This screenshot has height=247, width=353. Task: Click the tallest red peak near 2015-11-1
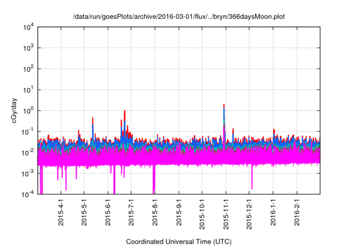[224, 106]
